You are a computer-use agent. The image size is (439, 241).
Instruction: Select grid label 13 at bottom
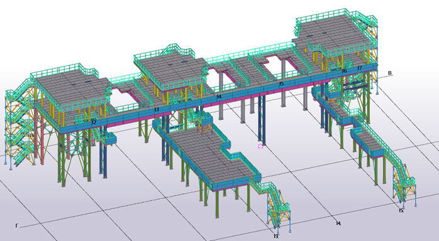click(x=275, y=236)
